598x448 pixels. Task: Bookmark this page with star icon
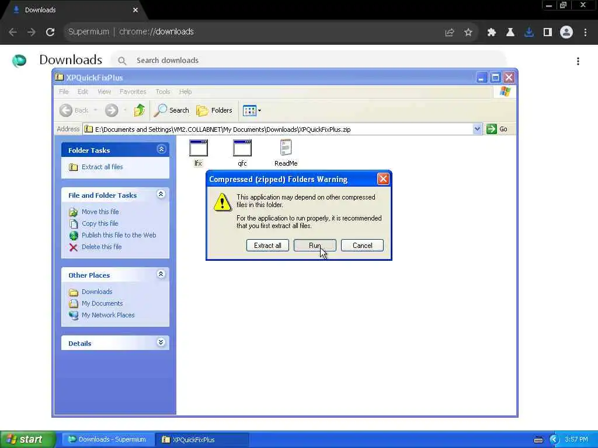[468, 33]
